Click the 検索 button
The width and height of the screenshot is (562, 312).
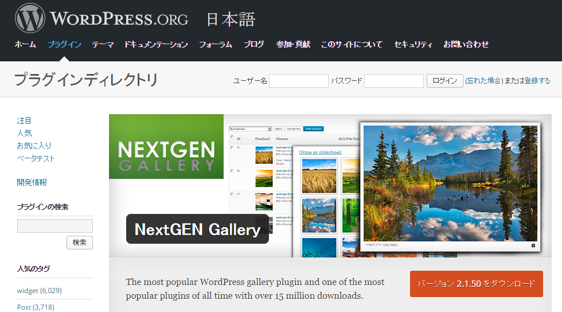(x=80, y=243)
